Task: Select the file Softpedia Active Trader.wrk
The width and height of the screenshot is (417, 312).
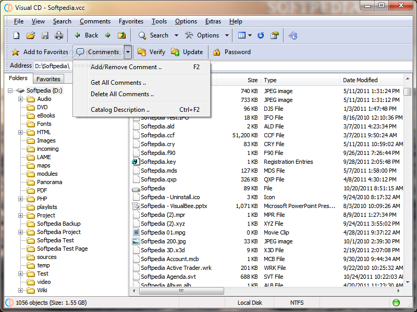Action: [x=176, y=268]
